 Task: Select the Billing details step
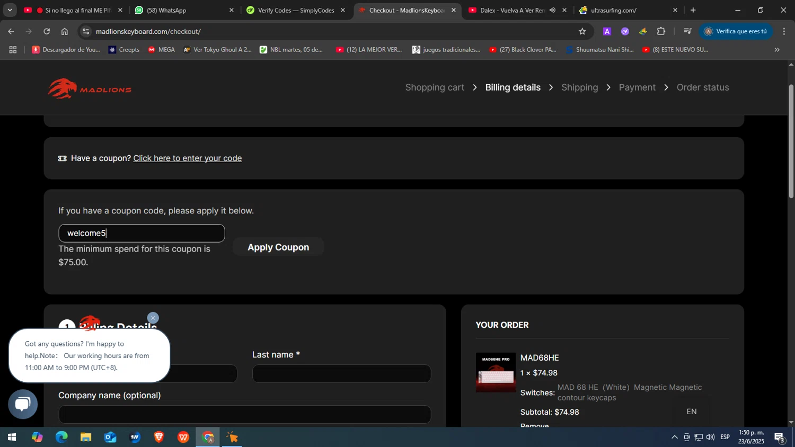[513, 87]
